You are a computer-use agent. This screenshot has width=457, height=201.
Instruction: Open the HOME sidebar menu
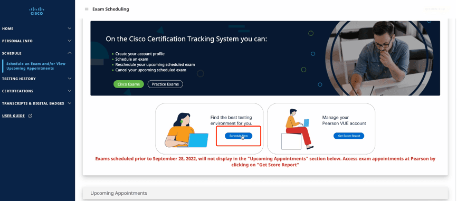point(8,29)
